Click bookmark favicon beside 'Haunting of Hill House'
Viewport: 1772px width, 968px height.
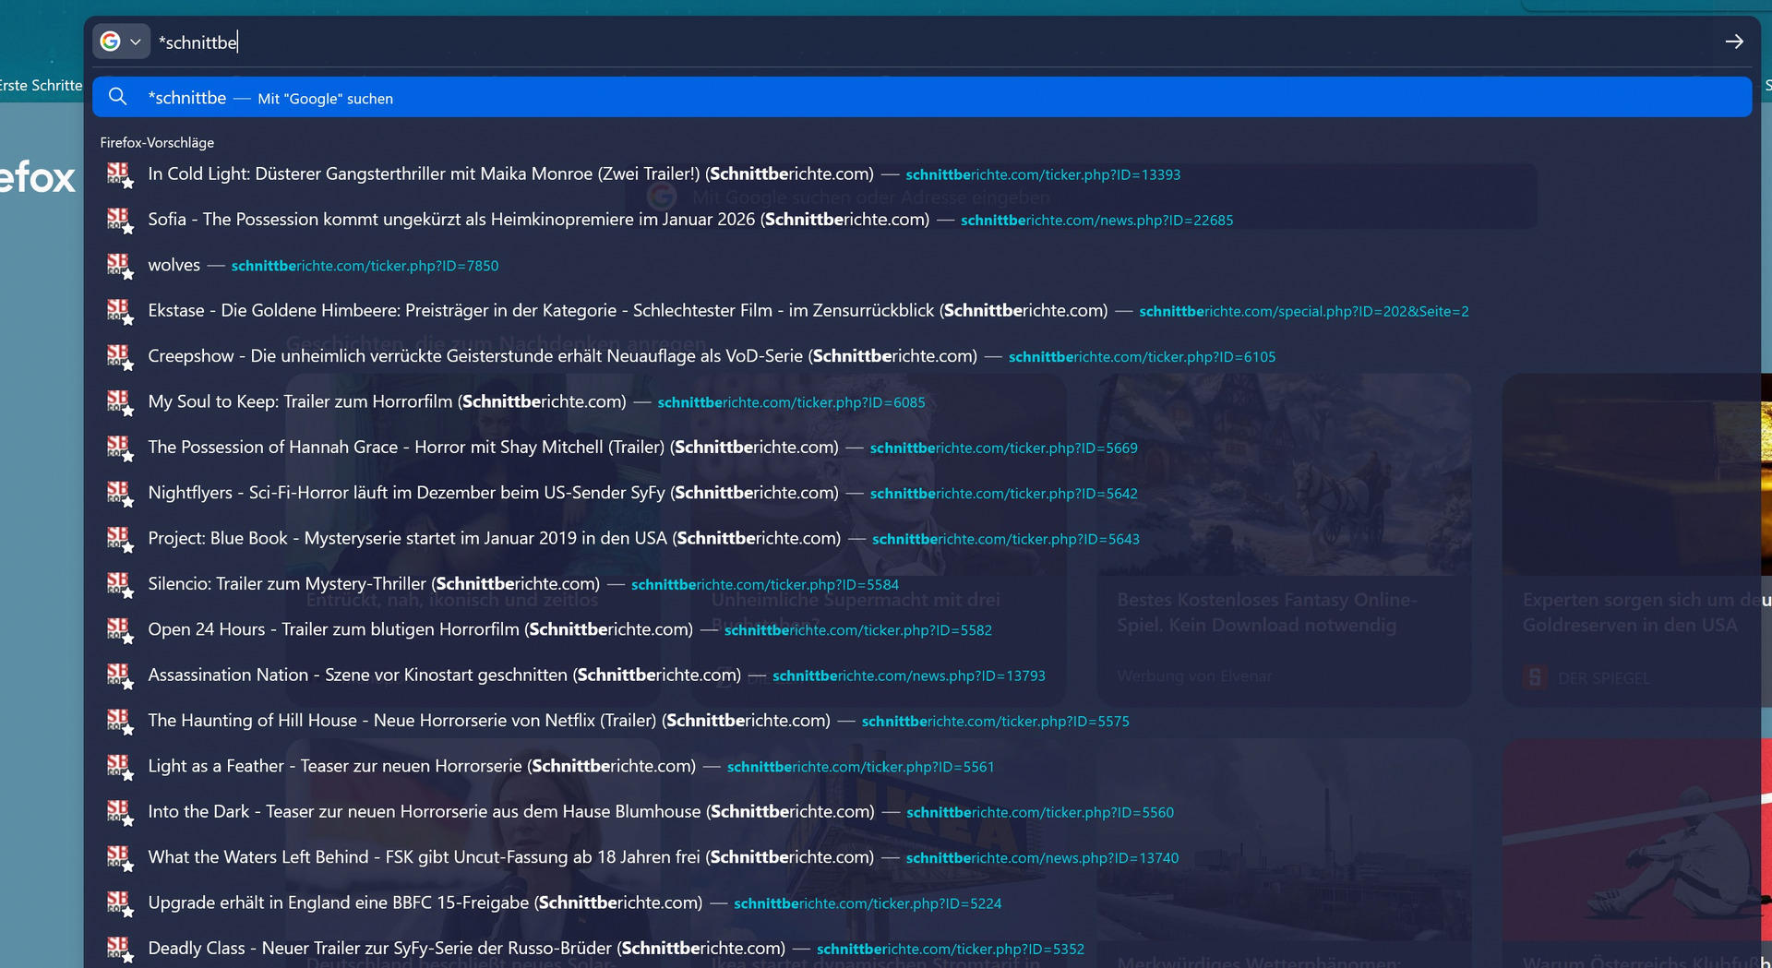click(120, 721)
